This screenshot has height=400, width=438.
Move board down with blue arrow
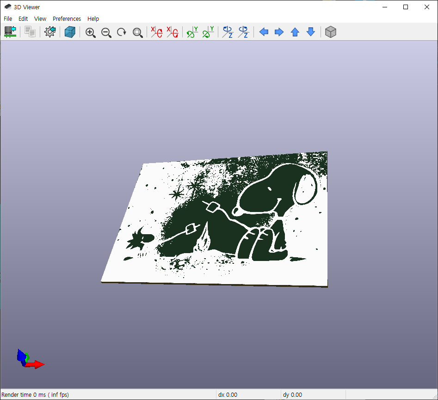click(311, 32)
